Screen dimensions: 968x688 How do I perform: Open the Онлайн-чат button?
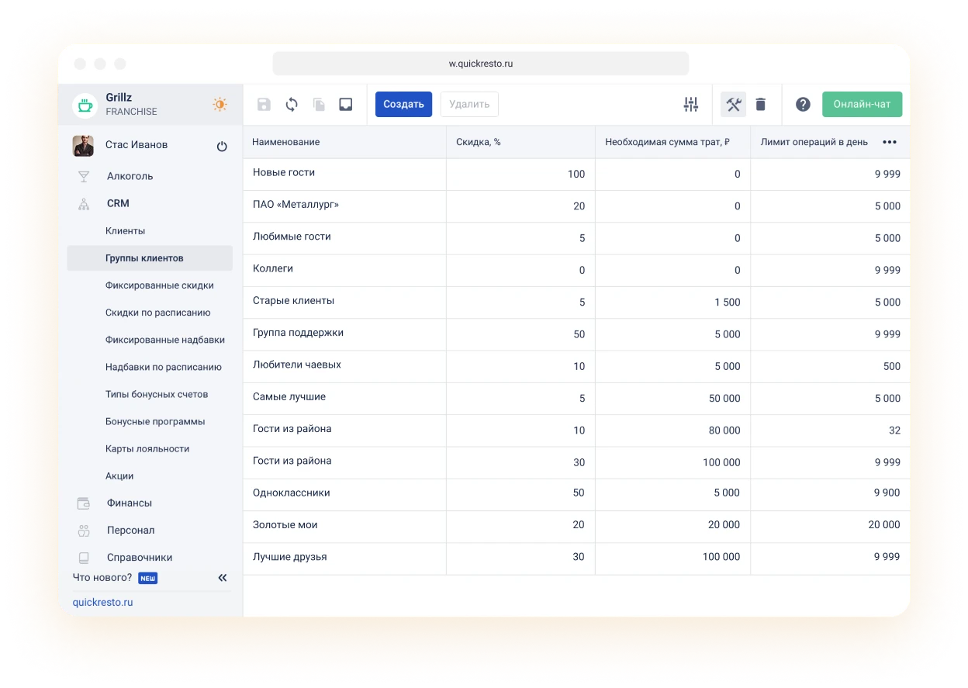coord(862,103)
